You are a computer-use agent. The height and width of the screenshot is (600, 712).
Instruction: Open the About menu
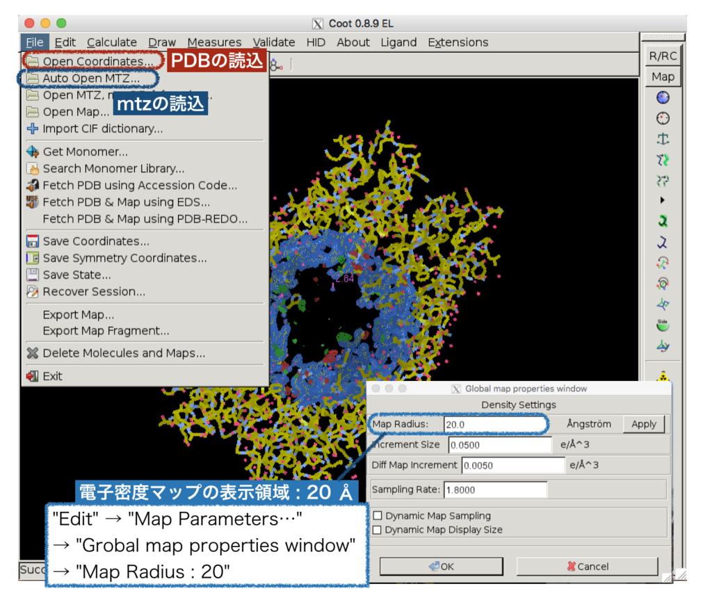353,42
